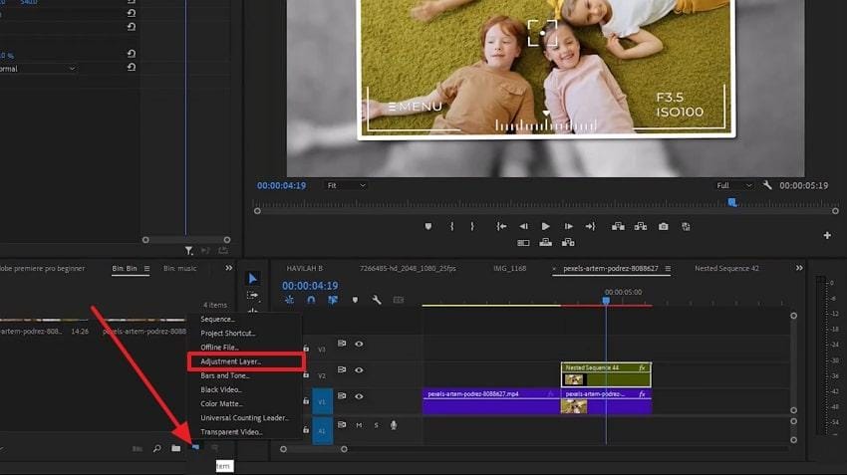Step back one frame
Screen dimensions: 847x475
(x=523, y=227)
